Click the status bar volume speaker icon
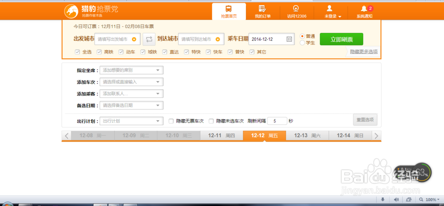This screenshot has width=444, height=206. pyautogui.click(x=396, y=199)
